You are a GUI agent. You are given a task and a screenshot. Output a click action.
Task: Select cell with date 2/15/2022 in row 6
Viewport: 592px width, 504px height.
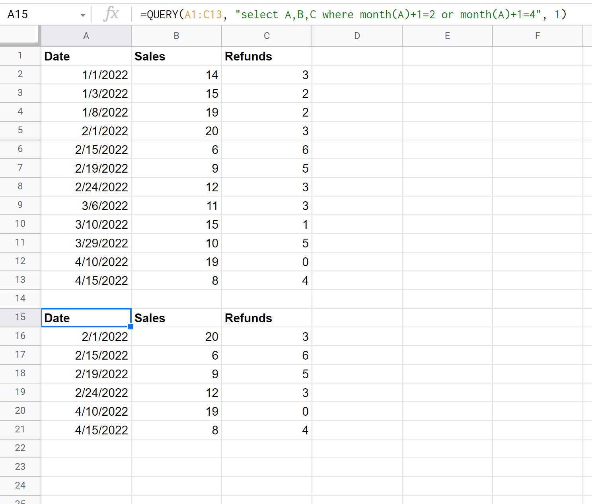tap(86, 150)
